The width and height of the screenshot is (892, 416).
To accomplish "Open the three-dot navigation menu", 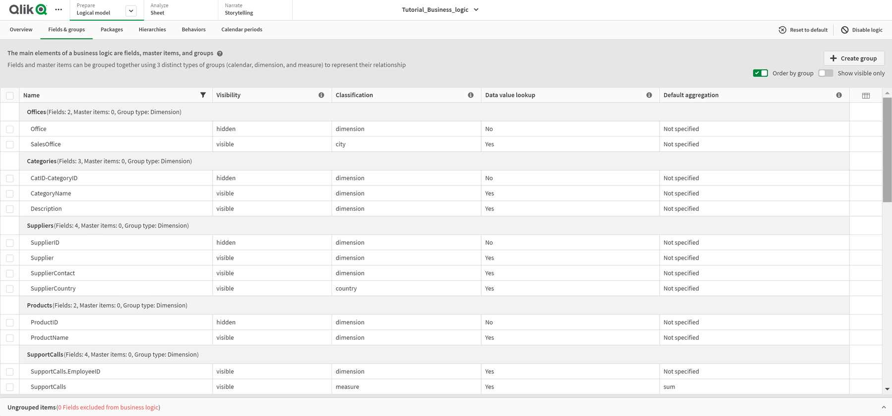I will (58, 9).
